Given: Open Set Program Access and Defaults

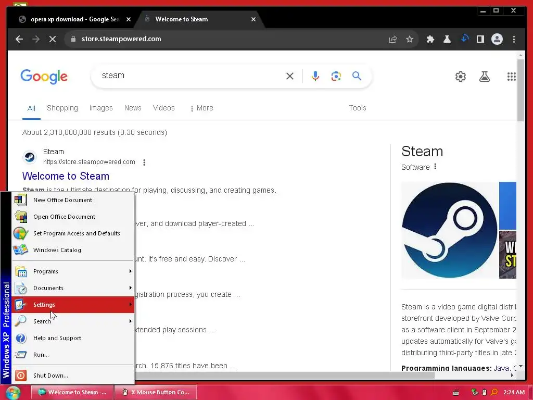Looking at the screenshot, I should coord(73,233).
